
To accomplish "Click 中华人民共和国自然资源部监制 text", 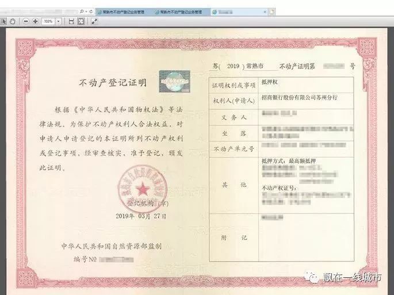I will coord(112,246).
